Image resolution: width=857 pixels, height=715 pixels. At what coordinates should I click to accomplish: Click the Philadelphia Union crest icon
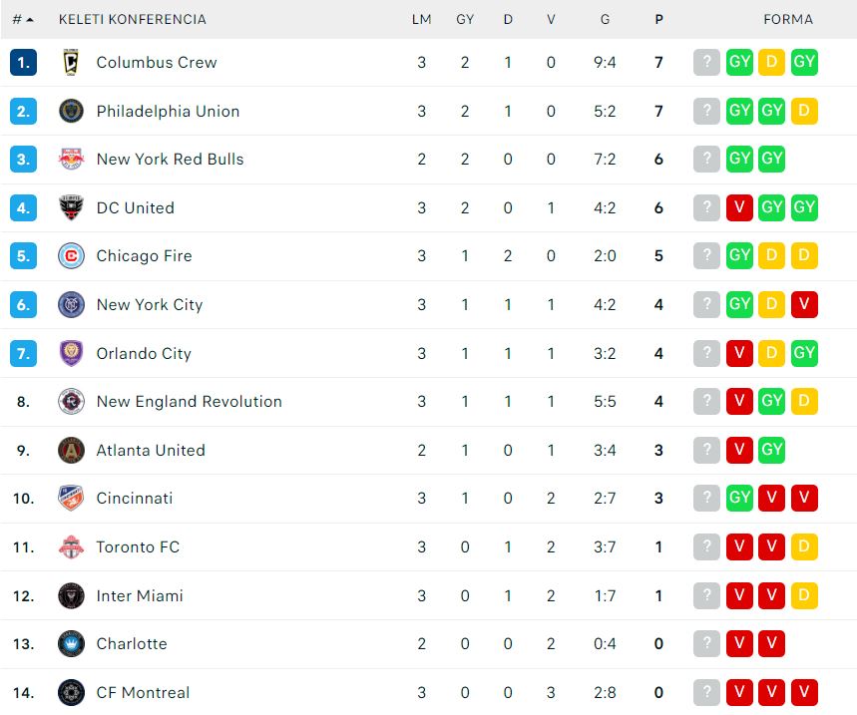coord(71,111)
